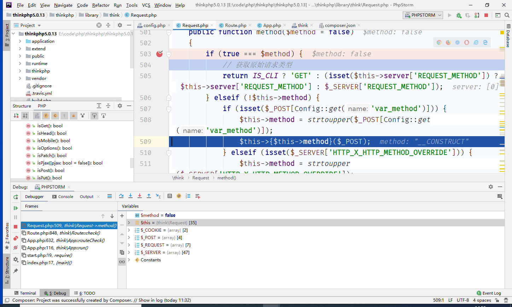The height and width of the screenshot is (307, 512).
Task: Open the Terminal tool window
Action: click(x=25, y=293)
